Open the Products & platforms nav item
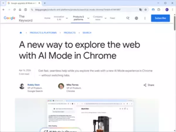Screen dimensions: 176x132 (78, 18)
